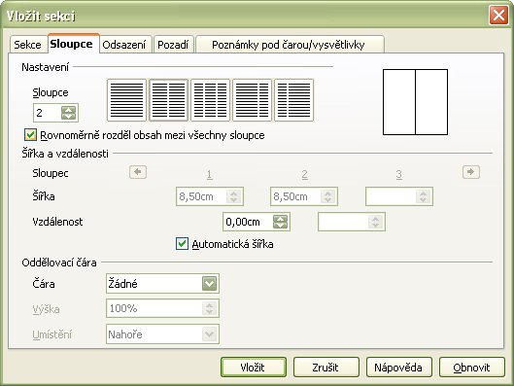Toggle 'Rovnoměrně rozděl obsah mezi všechny sloupce' checkbox
Image resolution: width=514 pixels, height=386 pixels.
coord(30,135)
